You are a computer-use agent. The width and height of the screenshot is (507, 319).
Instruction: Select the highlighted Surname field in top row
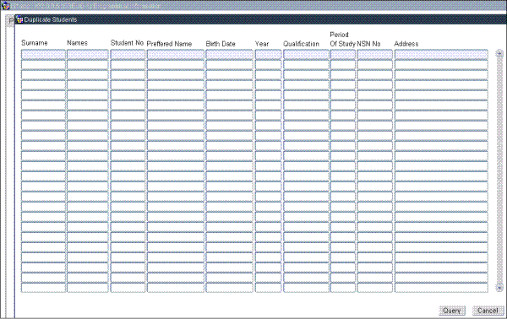(x=43, y=54)
